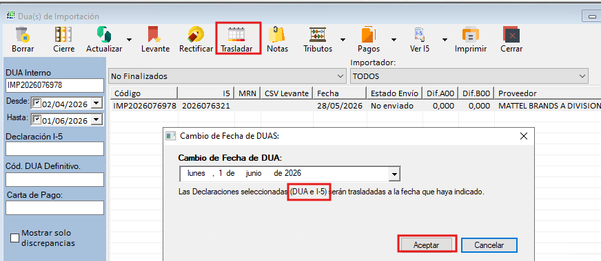Open the Hasta date picker arrow

[97, 120]
